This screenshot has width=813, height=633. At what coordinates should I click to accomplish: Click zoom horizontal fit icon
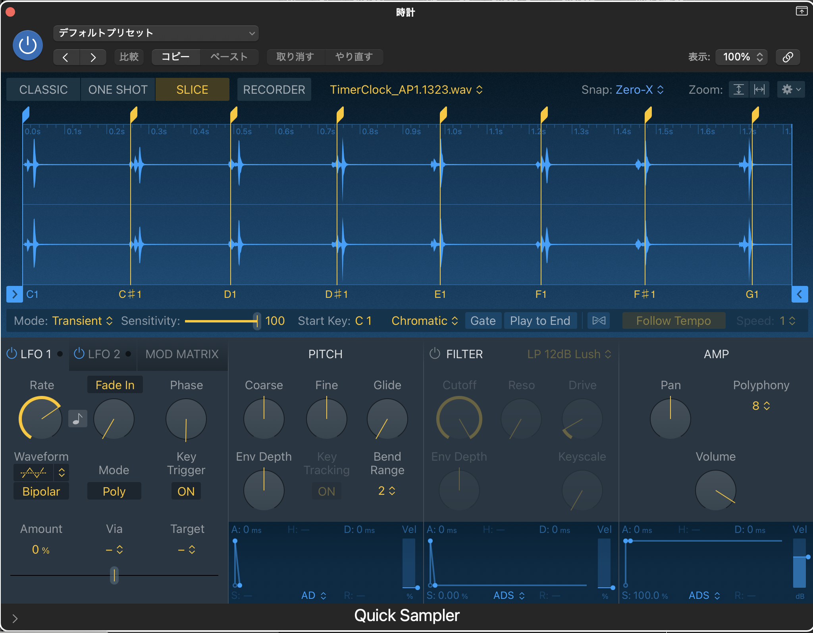(759, 90)
